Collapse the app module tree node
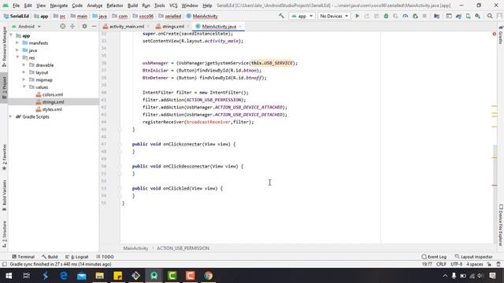The image size is (504, 283). (11, 35)
